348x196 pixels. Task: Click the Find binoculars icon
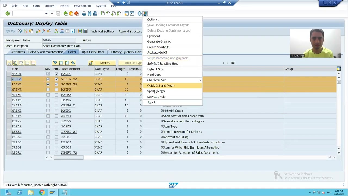[89, 13]
